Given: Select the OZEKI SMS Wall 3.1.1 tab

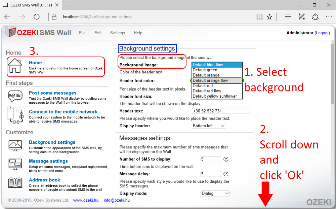Looking at the screenshot, I should 31,5.
